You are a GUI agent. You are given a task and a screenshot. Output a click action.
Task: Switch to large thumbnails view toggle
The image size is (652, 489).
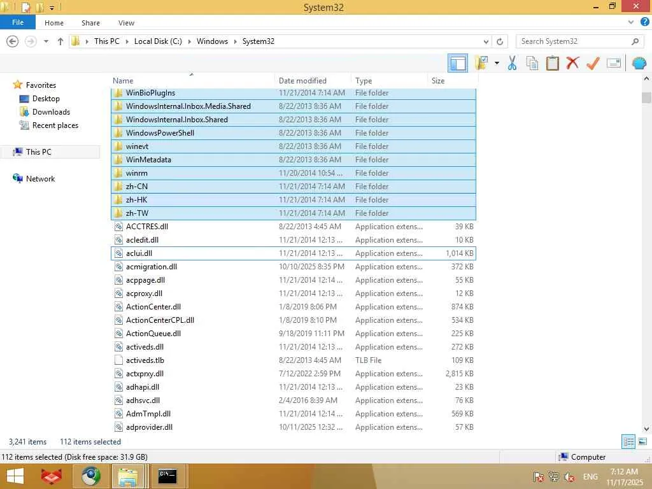click(x=642, y=442)
